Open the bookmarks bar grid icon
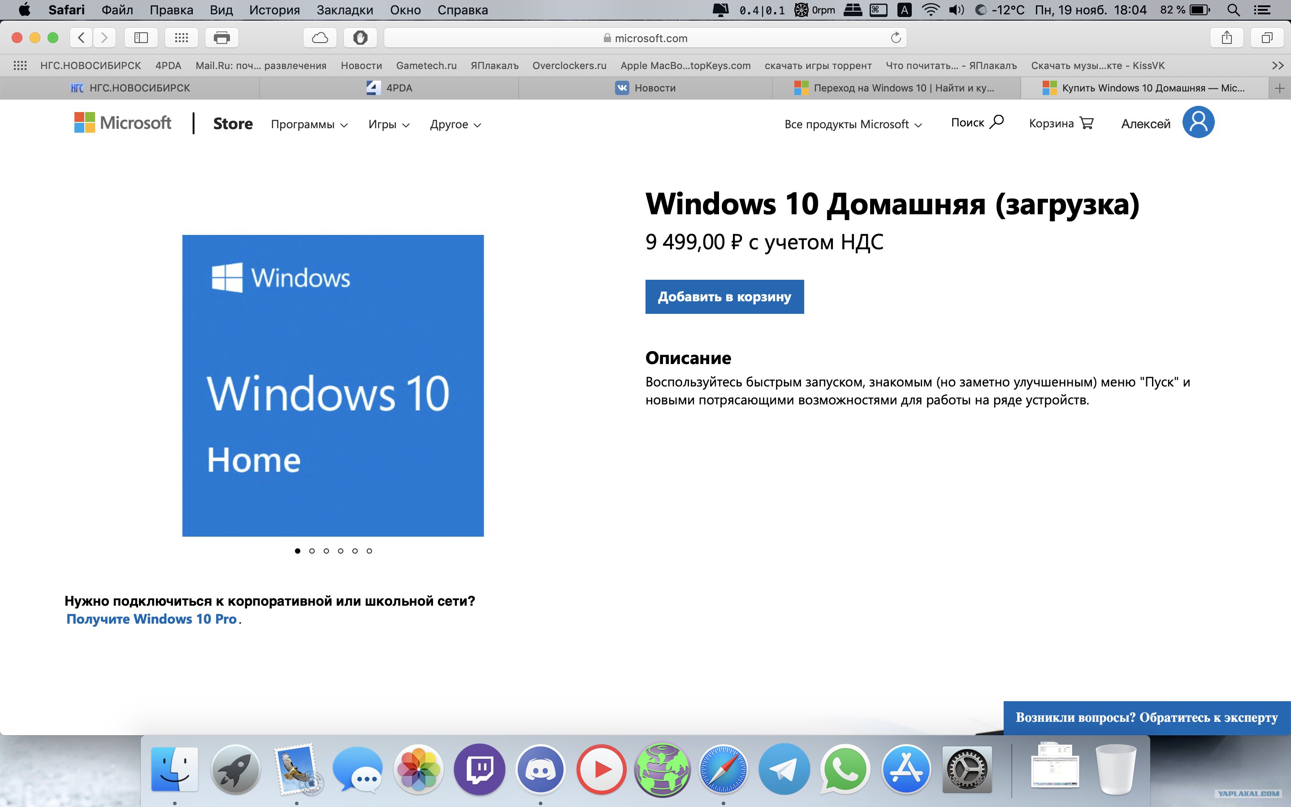1291x807 pixels. [20, 65]
